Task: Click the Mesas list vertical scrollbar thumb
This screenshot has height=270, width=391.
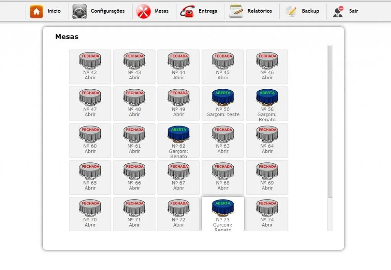Action: click(330, 122)
